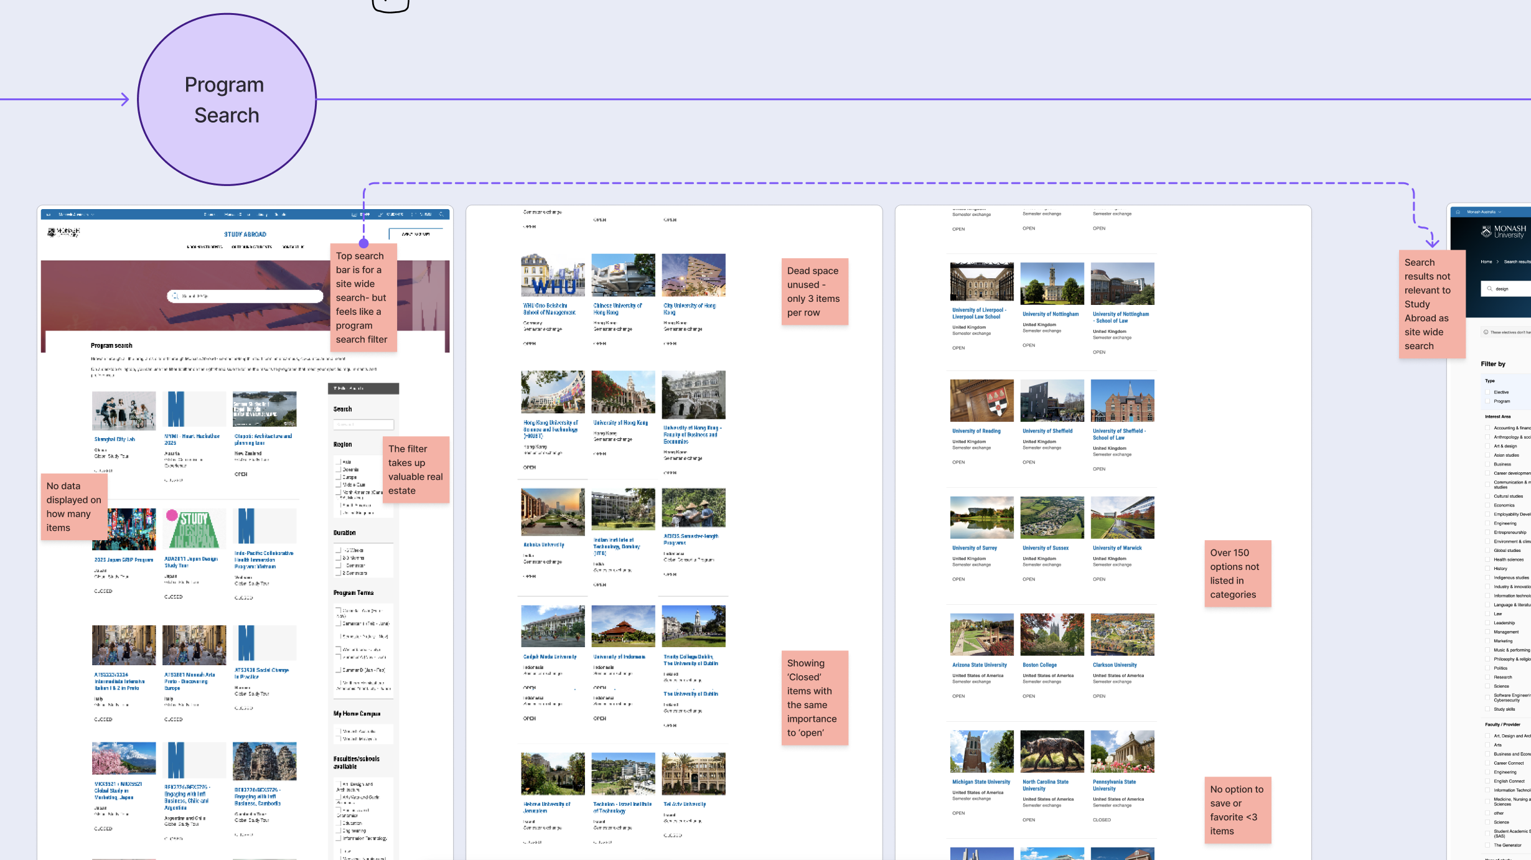
Task: Expand the Monash Australia dropdown chevron
Action: (1500, 212)
